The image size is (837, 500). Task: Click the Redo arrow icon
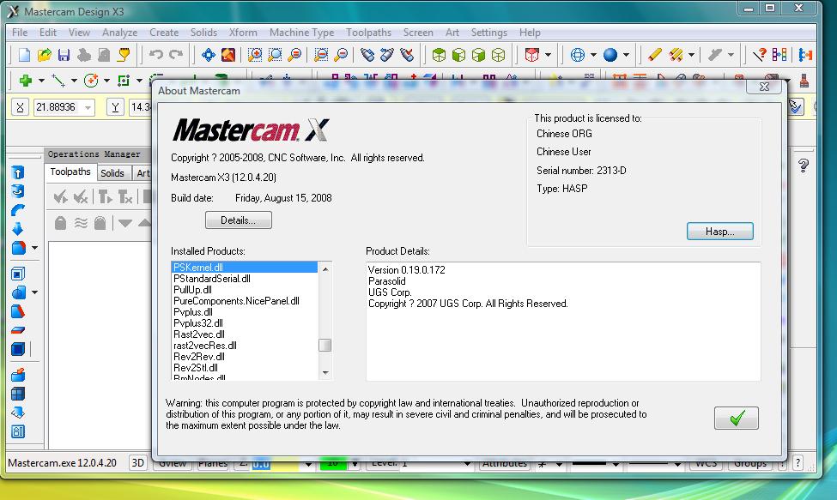pos(176,54)
